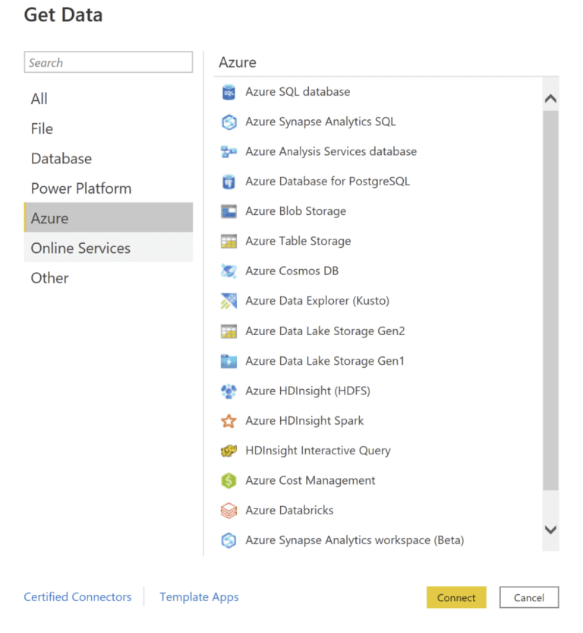The height and width of the screenshot is (633, 583).
Task: Select the Azure SQL database connector
Action: click(298, 91)
